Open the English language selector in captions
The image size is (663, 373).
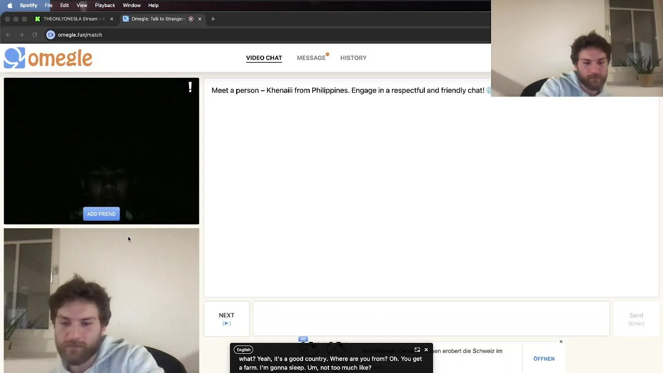coord(243,350)
